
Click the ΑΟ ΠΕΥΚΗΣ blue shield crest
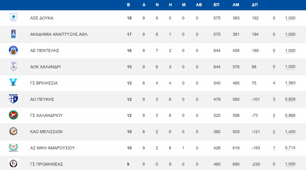pos(13,99)
